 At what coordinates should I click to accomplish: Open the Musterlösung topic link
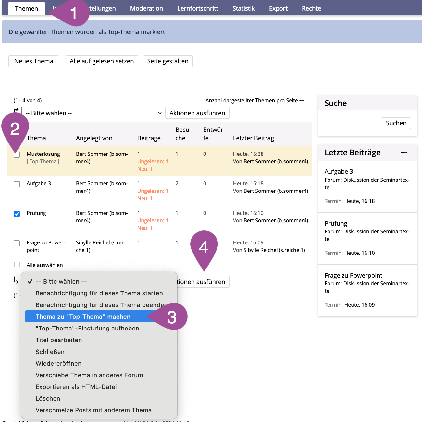tap(43, 154)
